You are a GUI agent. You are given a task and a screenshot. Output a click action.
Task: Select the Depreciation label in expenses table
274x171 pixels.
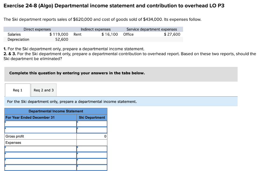click(18, 39)
